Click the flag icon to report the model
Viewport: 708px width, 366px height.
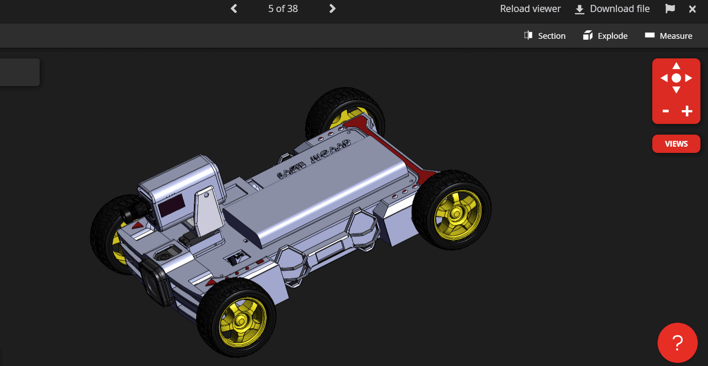[670, 8]
